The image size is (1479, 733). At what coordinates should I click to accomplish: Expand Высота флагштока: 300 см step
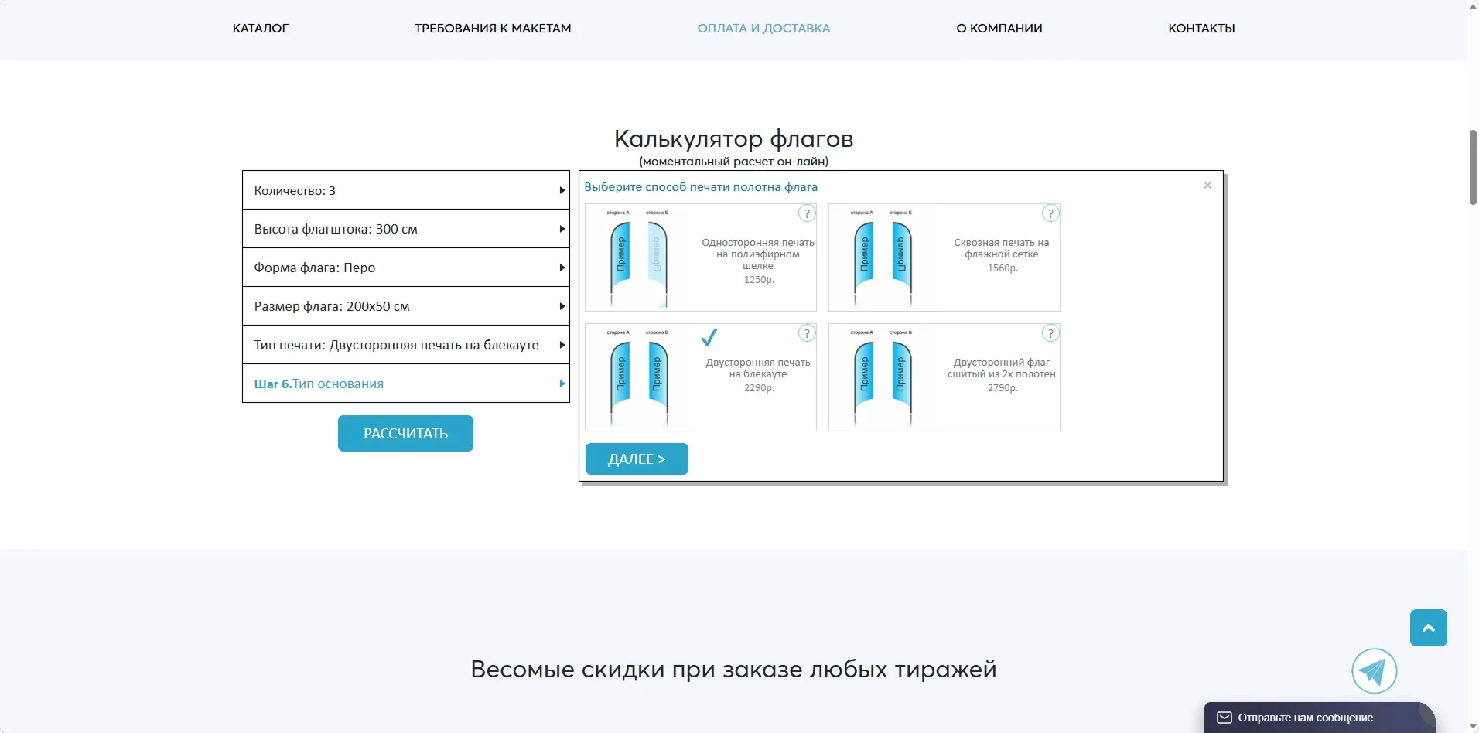point(406,229)
